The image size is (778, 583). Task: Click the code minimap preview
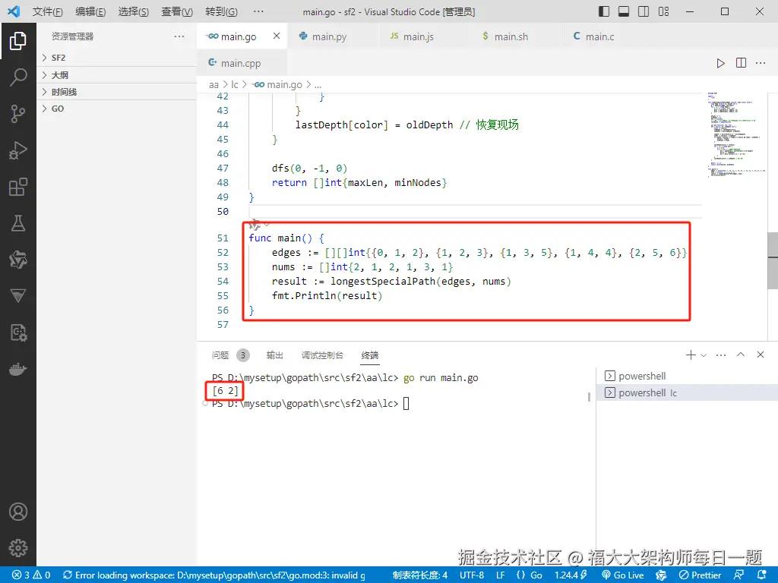(735, 134)
